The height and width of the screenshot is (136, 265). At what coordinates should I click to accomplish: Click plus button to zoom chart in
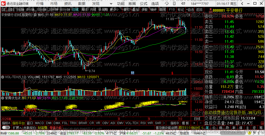tap(194, 123)
